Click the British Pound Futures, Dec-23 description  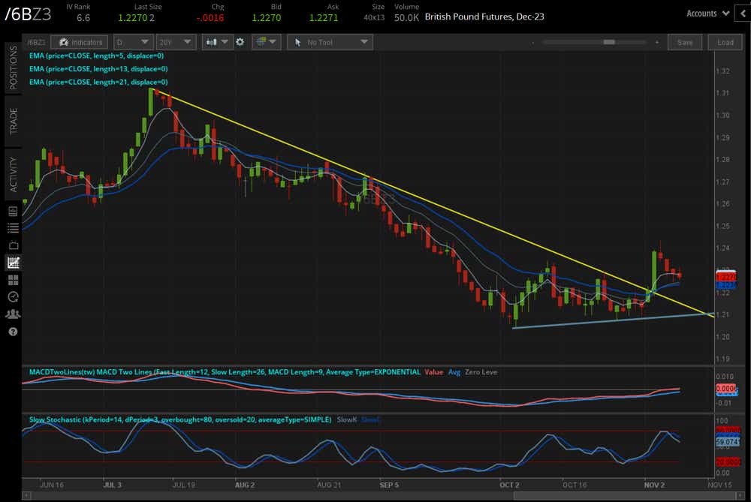[484, 17]
